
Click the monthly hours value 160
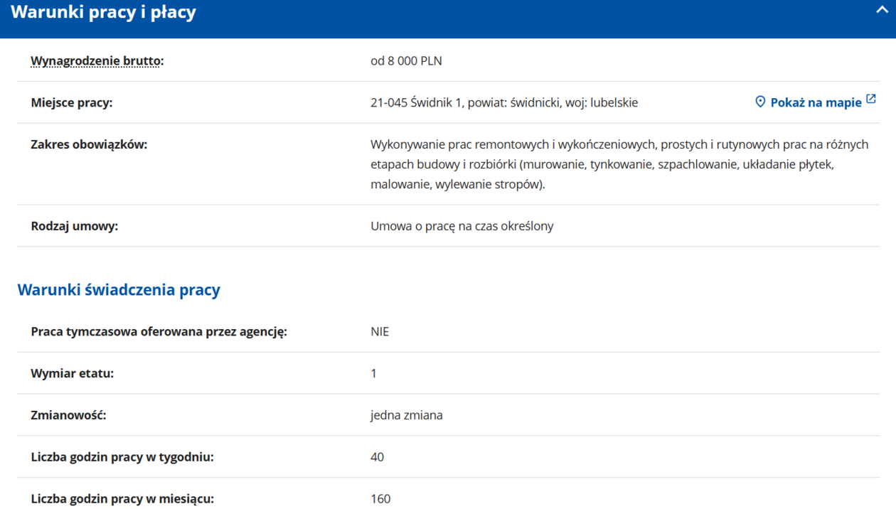(380, 498)
